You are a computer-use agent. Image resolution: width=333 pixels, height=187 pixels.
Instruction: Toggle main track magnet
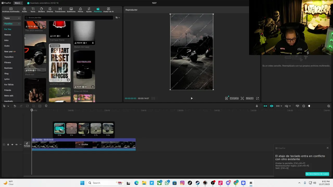pyautogui.click(x=265, y=106)
